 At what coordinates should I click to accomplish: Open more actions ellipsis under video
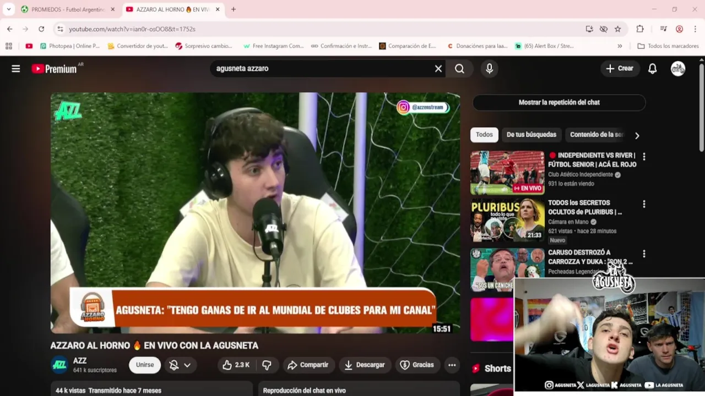452,365
